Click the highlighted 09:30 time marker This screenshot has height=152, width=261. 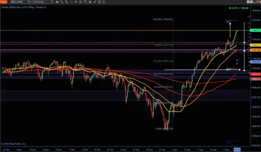click(x=237, y=150)
